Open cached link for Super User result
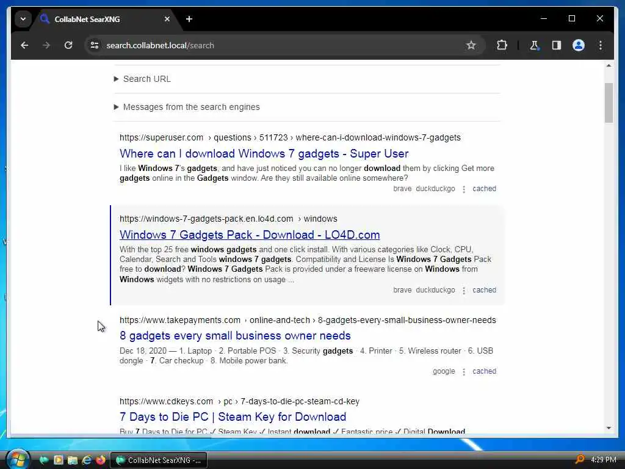This screenshot has width=625, height=469. [x=484, y=189]
